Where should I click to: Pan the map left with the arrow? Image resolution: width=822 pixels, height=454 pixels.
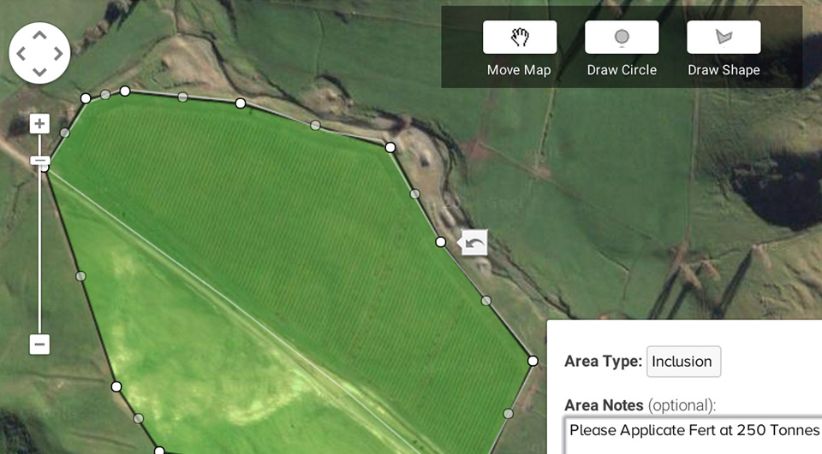(21, 53)
